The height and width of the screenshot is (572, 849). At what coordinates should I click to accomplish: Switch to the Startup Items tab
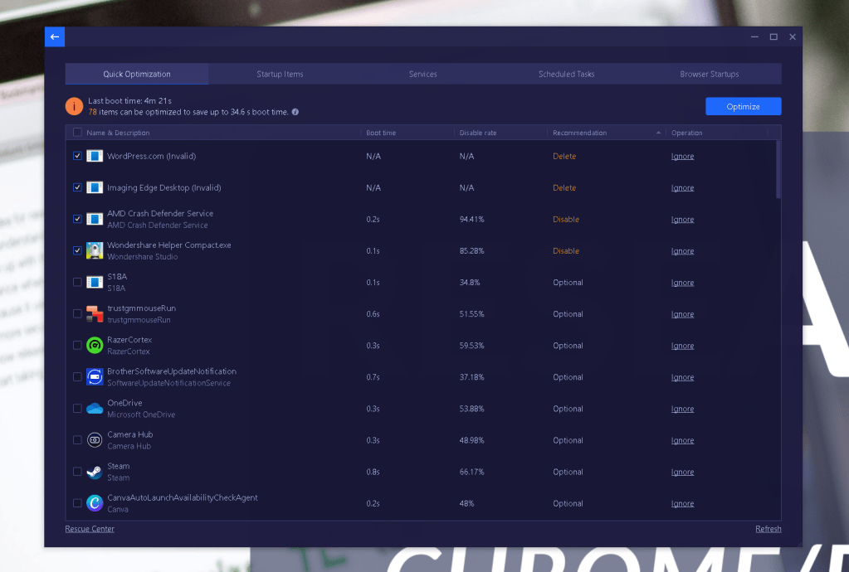click(280, 74)
